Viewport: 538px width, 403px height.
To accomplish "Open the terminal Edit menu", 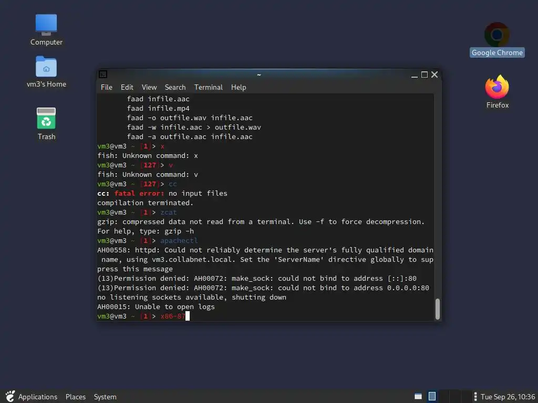I will tap(127, 88).
